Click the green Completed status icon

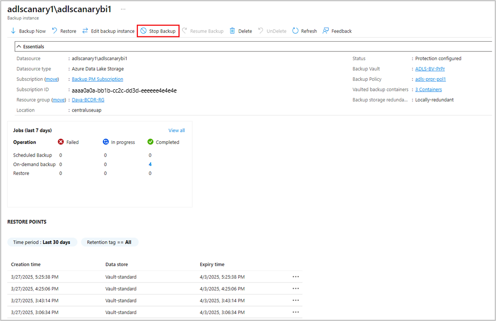click(x=150, y=142)
